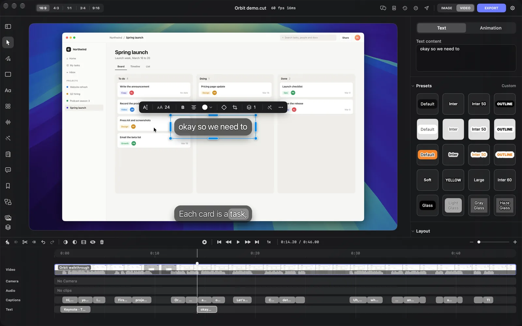Open the settings gear icon

click(513, 8)
